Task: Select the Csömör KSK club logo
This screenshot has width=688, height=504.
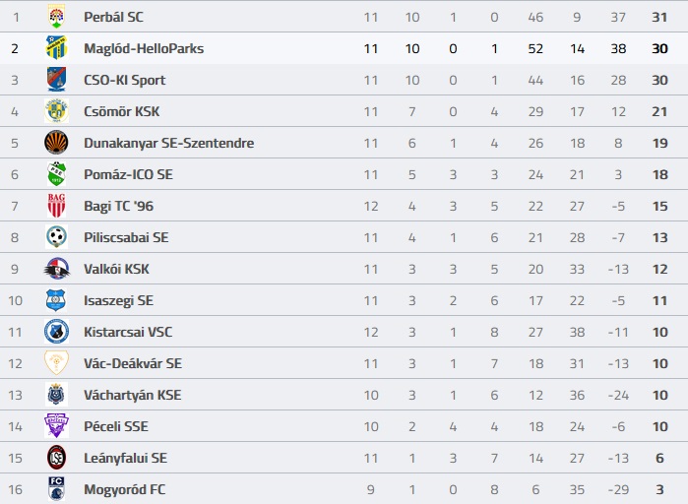Action: (x=56, y=111)
